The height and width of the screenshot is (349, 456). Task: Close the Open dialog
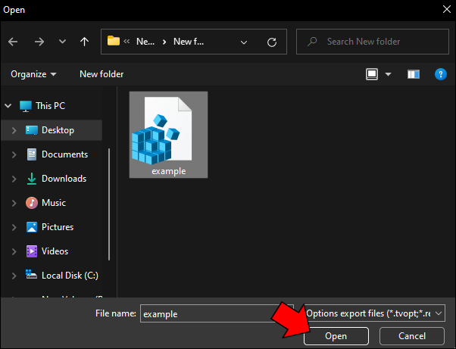coord(447,9)
